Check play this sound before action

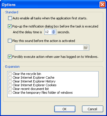(10, 41)
